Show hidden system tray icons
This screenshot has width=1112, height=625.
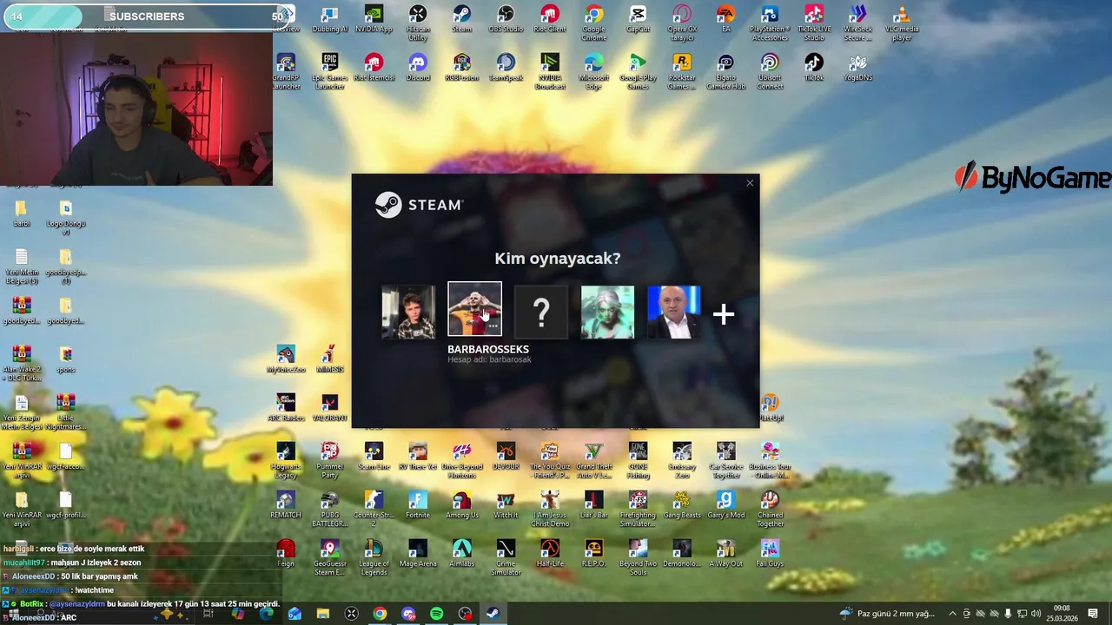[x=952, y=614]
